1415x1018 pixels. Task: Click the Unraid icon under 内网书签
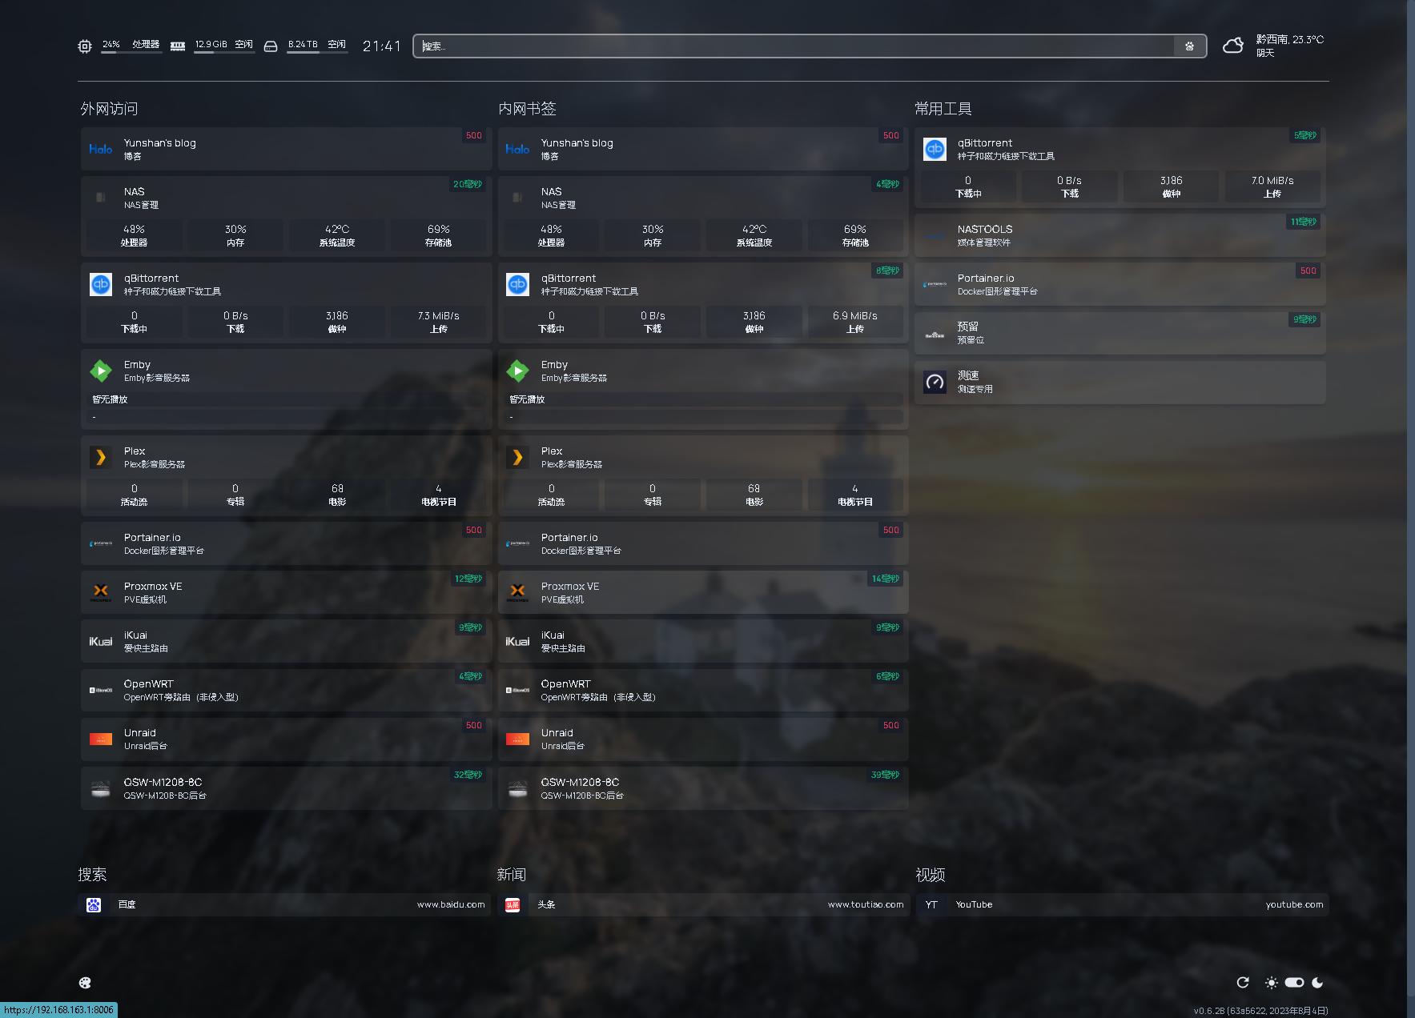517,739
